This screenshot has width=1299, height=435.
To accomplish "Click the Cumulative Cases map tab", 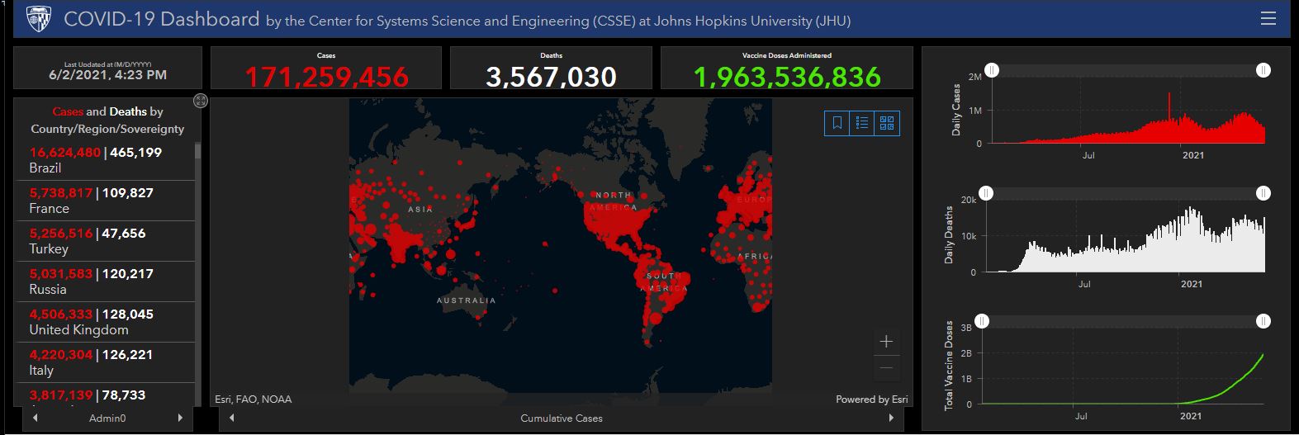I will (561, 418).
